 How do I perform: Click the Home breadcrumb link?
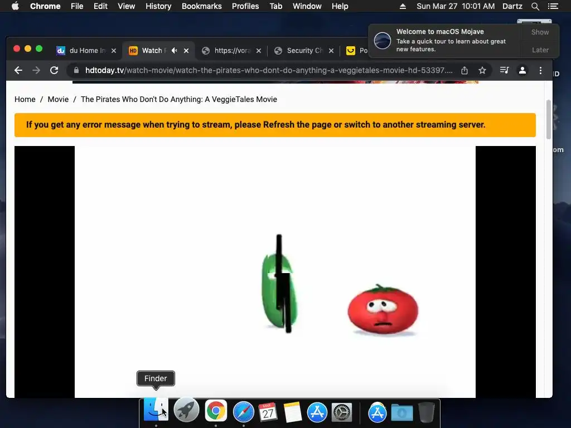pyautogui.click(x=25, y=99)
